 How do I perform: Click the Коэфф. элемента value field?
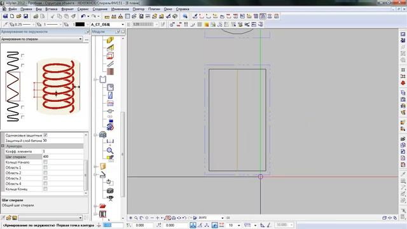coord(62,151)
